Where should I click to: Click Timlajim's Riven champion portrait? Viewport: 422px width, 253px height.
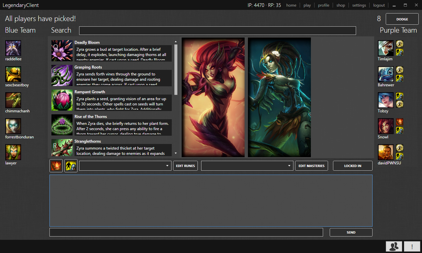(386, 48)
